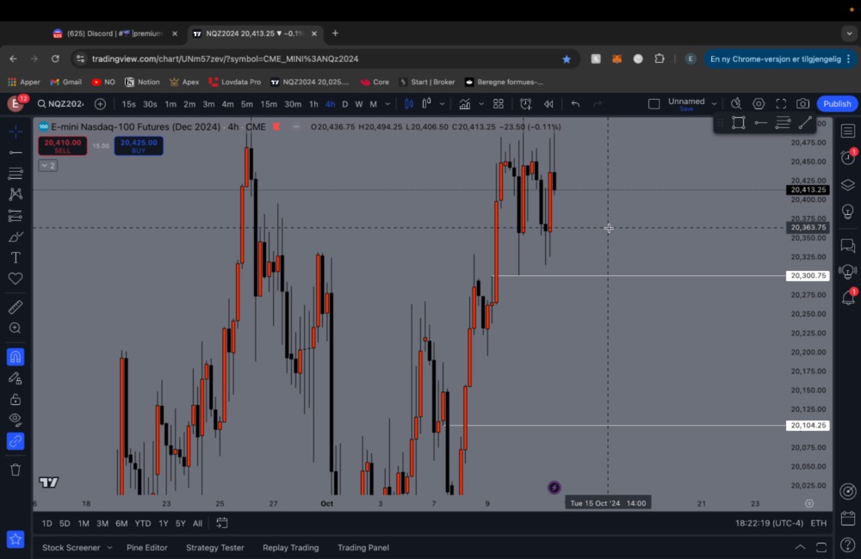Screen dimensions: 861x559
Task: Click the trash remove-drawings icon
Action: point(15,470)
